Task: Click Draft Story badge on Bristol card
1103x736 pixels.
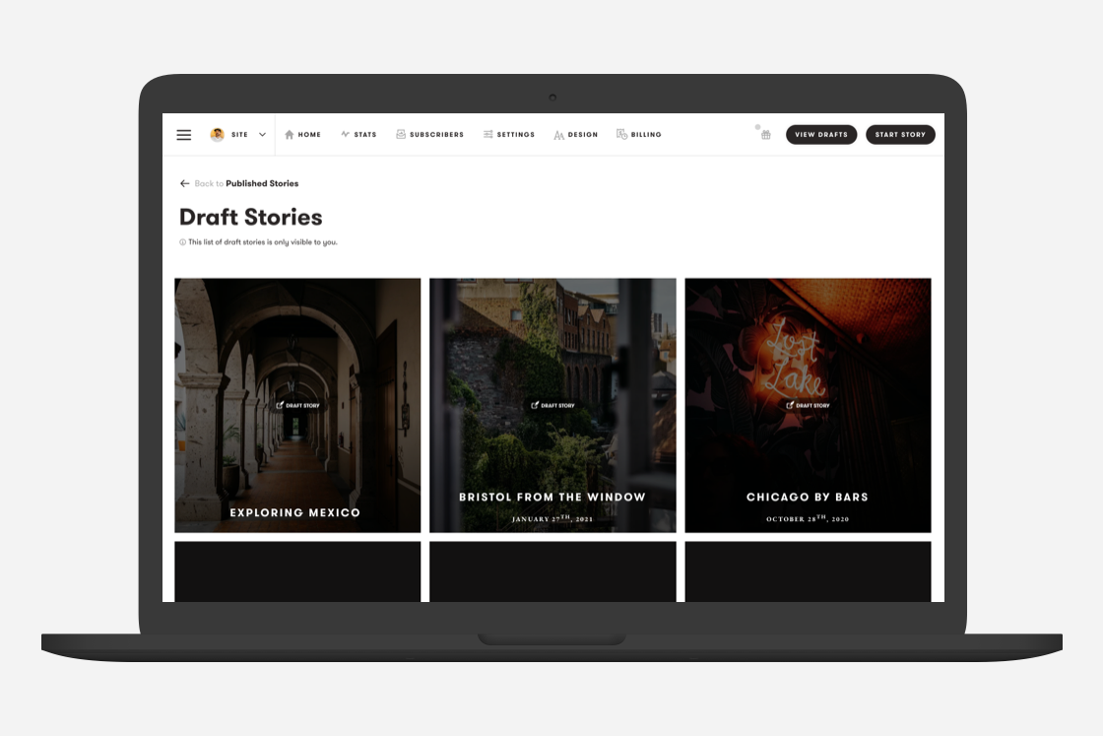Action: click(x=552, y=405)
